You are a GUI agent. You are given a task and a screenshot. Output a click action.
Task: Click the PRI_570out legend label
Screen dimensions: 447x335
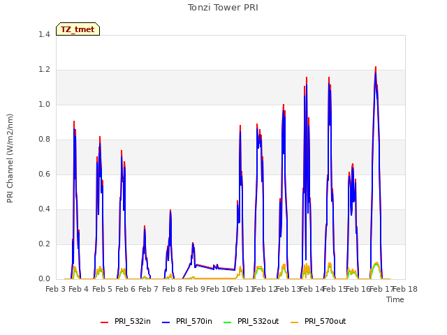325,321
